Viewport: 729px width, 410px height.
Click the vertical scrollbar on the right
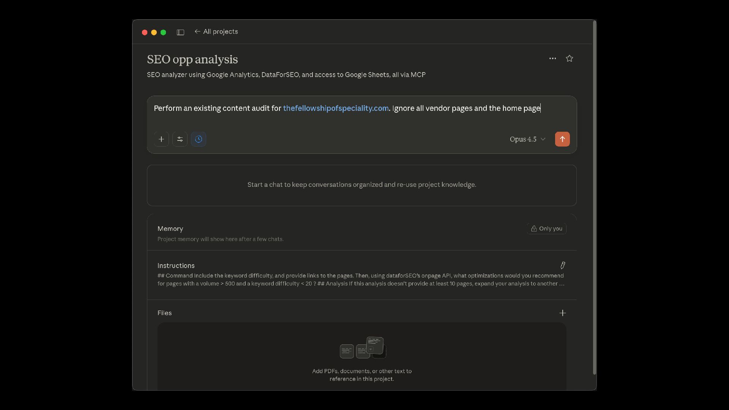594,197
